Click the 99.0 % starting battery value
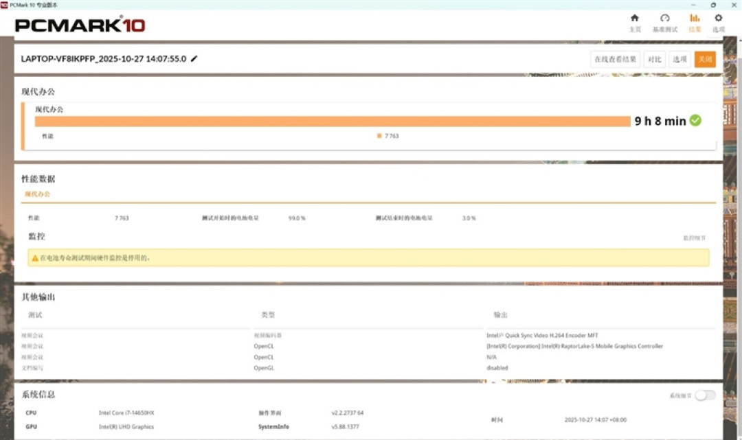742x440 pixels. 297,218
